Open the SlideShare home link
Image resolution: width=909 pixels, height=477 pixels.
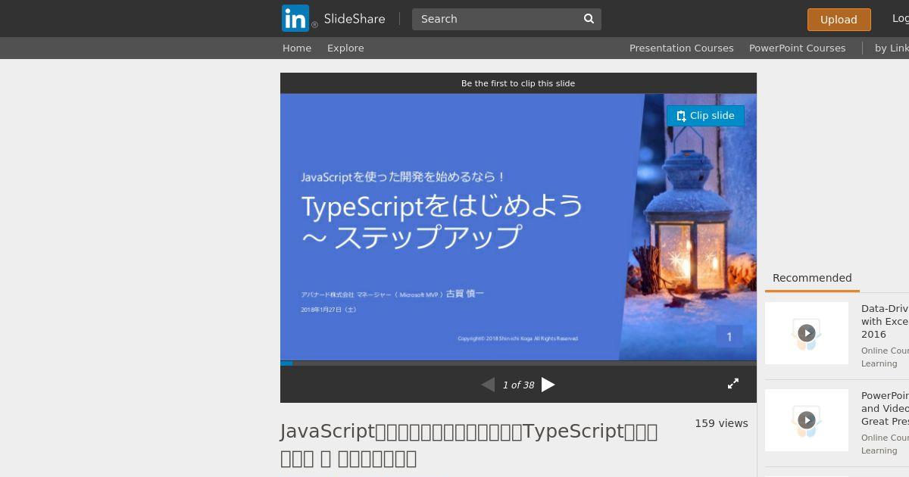[x=354, y=19]
